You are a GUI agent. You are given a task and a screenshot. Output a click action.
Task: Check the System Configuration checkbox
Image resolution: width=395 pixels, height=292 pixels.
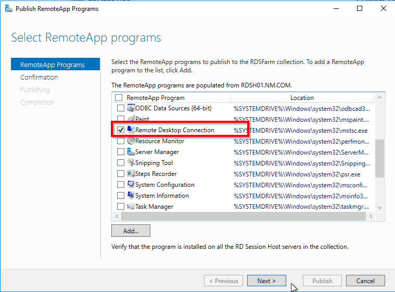(x=121, y=185)
